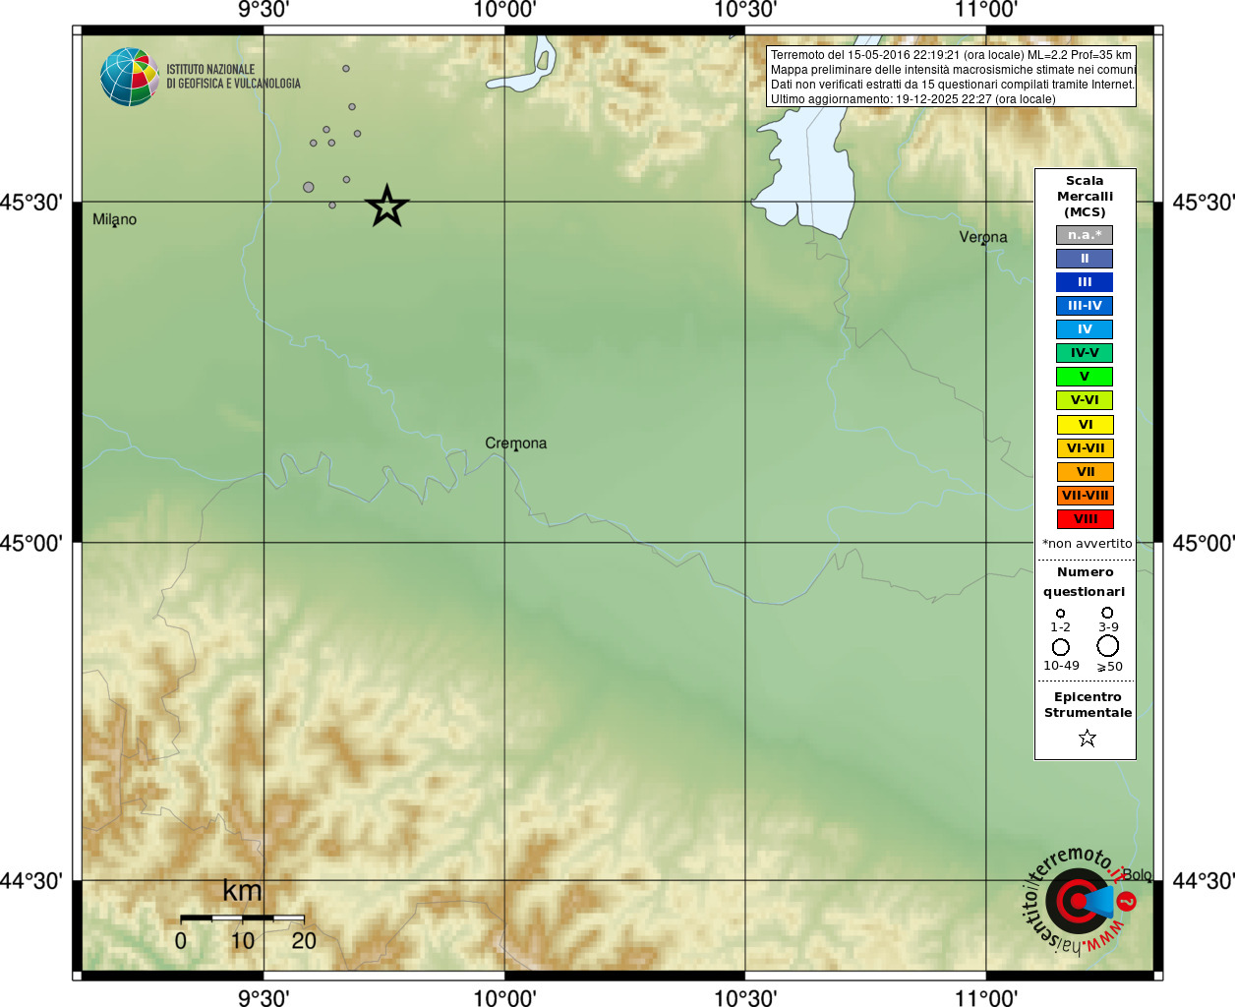The image size is (1235, 1007).
Task: Select the II intensity swatch
Action: tap(1085, 259)
